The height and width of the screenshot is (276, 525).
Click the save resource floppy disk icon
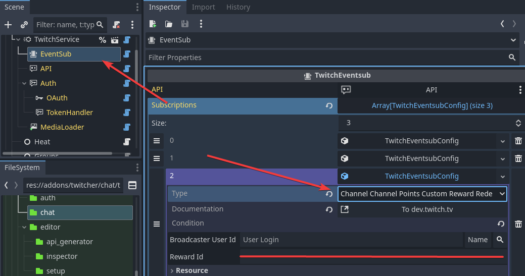coord(185,24)
